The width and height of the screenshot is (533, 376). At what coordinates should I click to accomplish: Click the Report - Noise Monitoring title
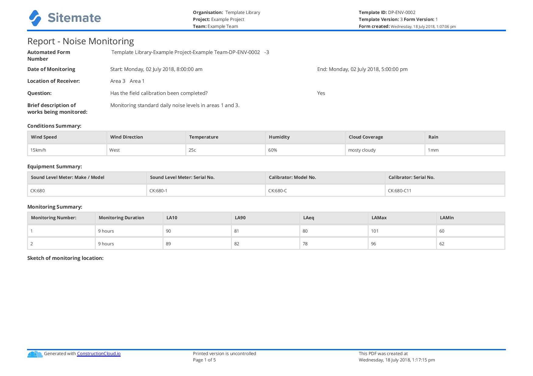81,41
